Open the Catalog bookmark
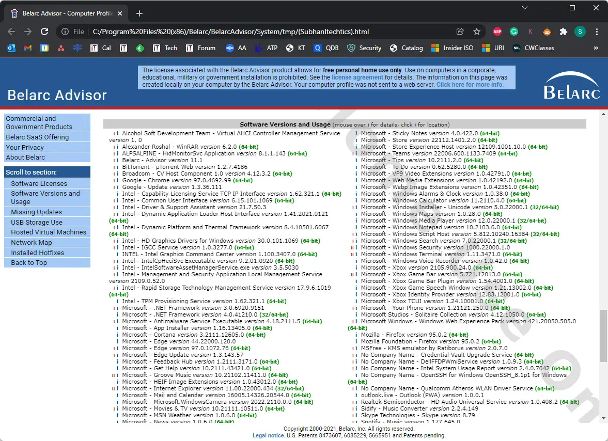This screenshot has width=608, height=441. 407,48
